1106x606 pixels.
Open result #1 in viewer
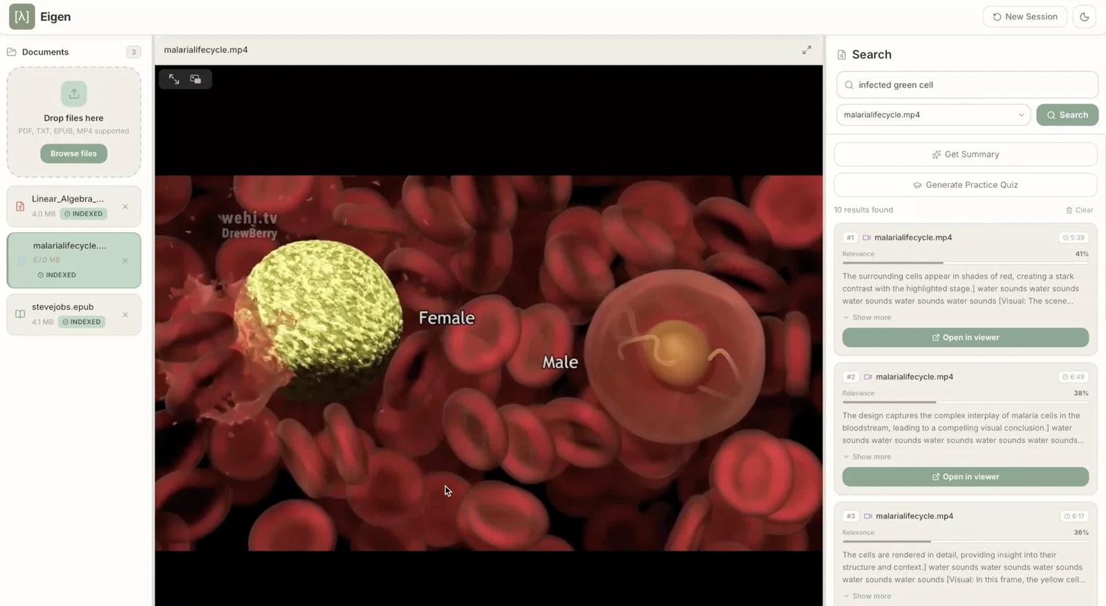pos(966,337)
